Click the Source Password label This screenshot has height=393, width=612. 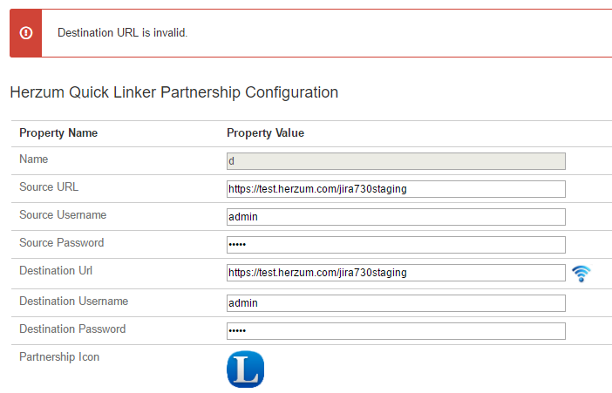coord(62,243)
